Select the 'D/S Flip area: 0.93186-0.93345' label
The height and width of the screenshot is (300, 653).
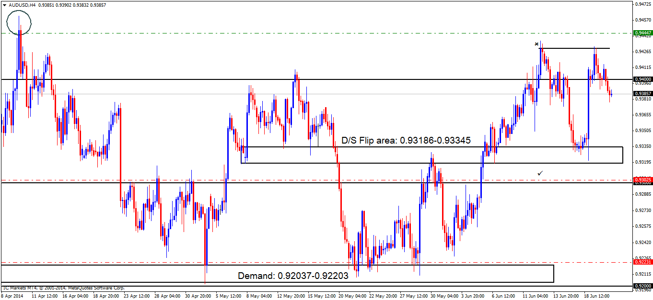(x=406, y=141)
